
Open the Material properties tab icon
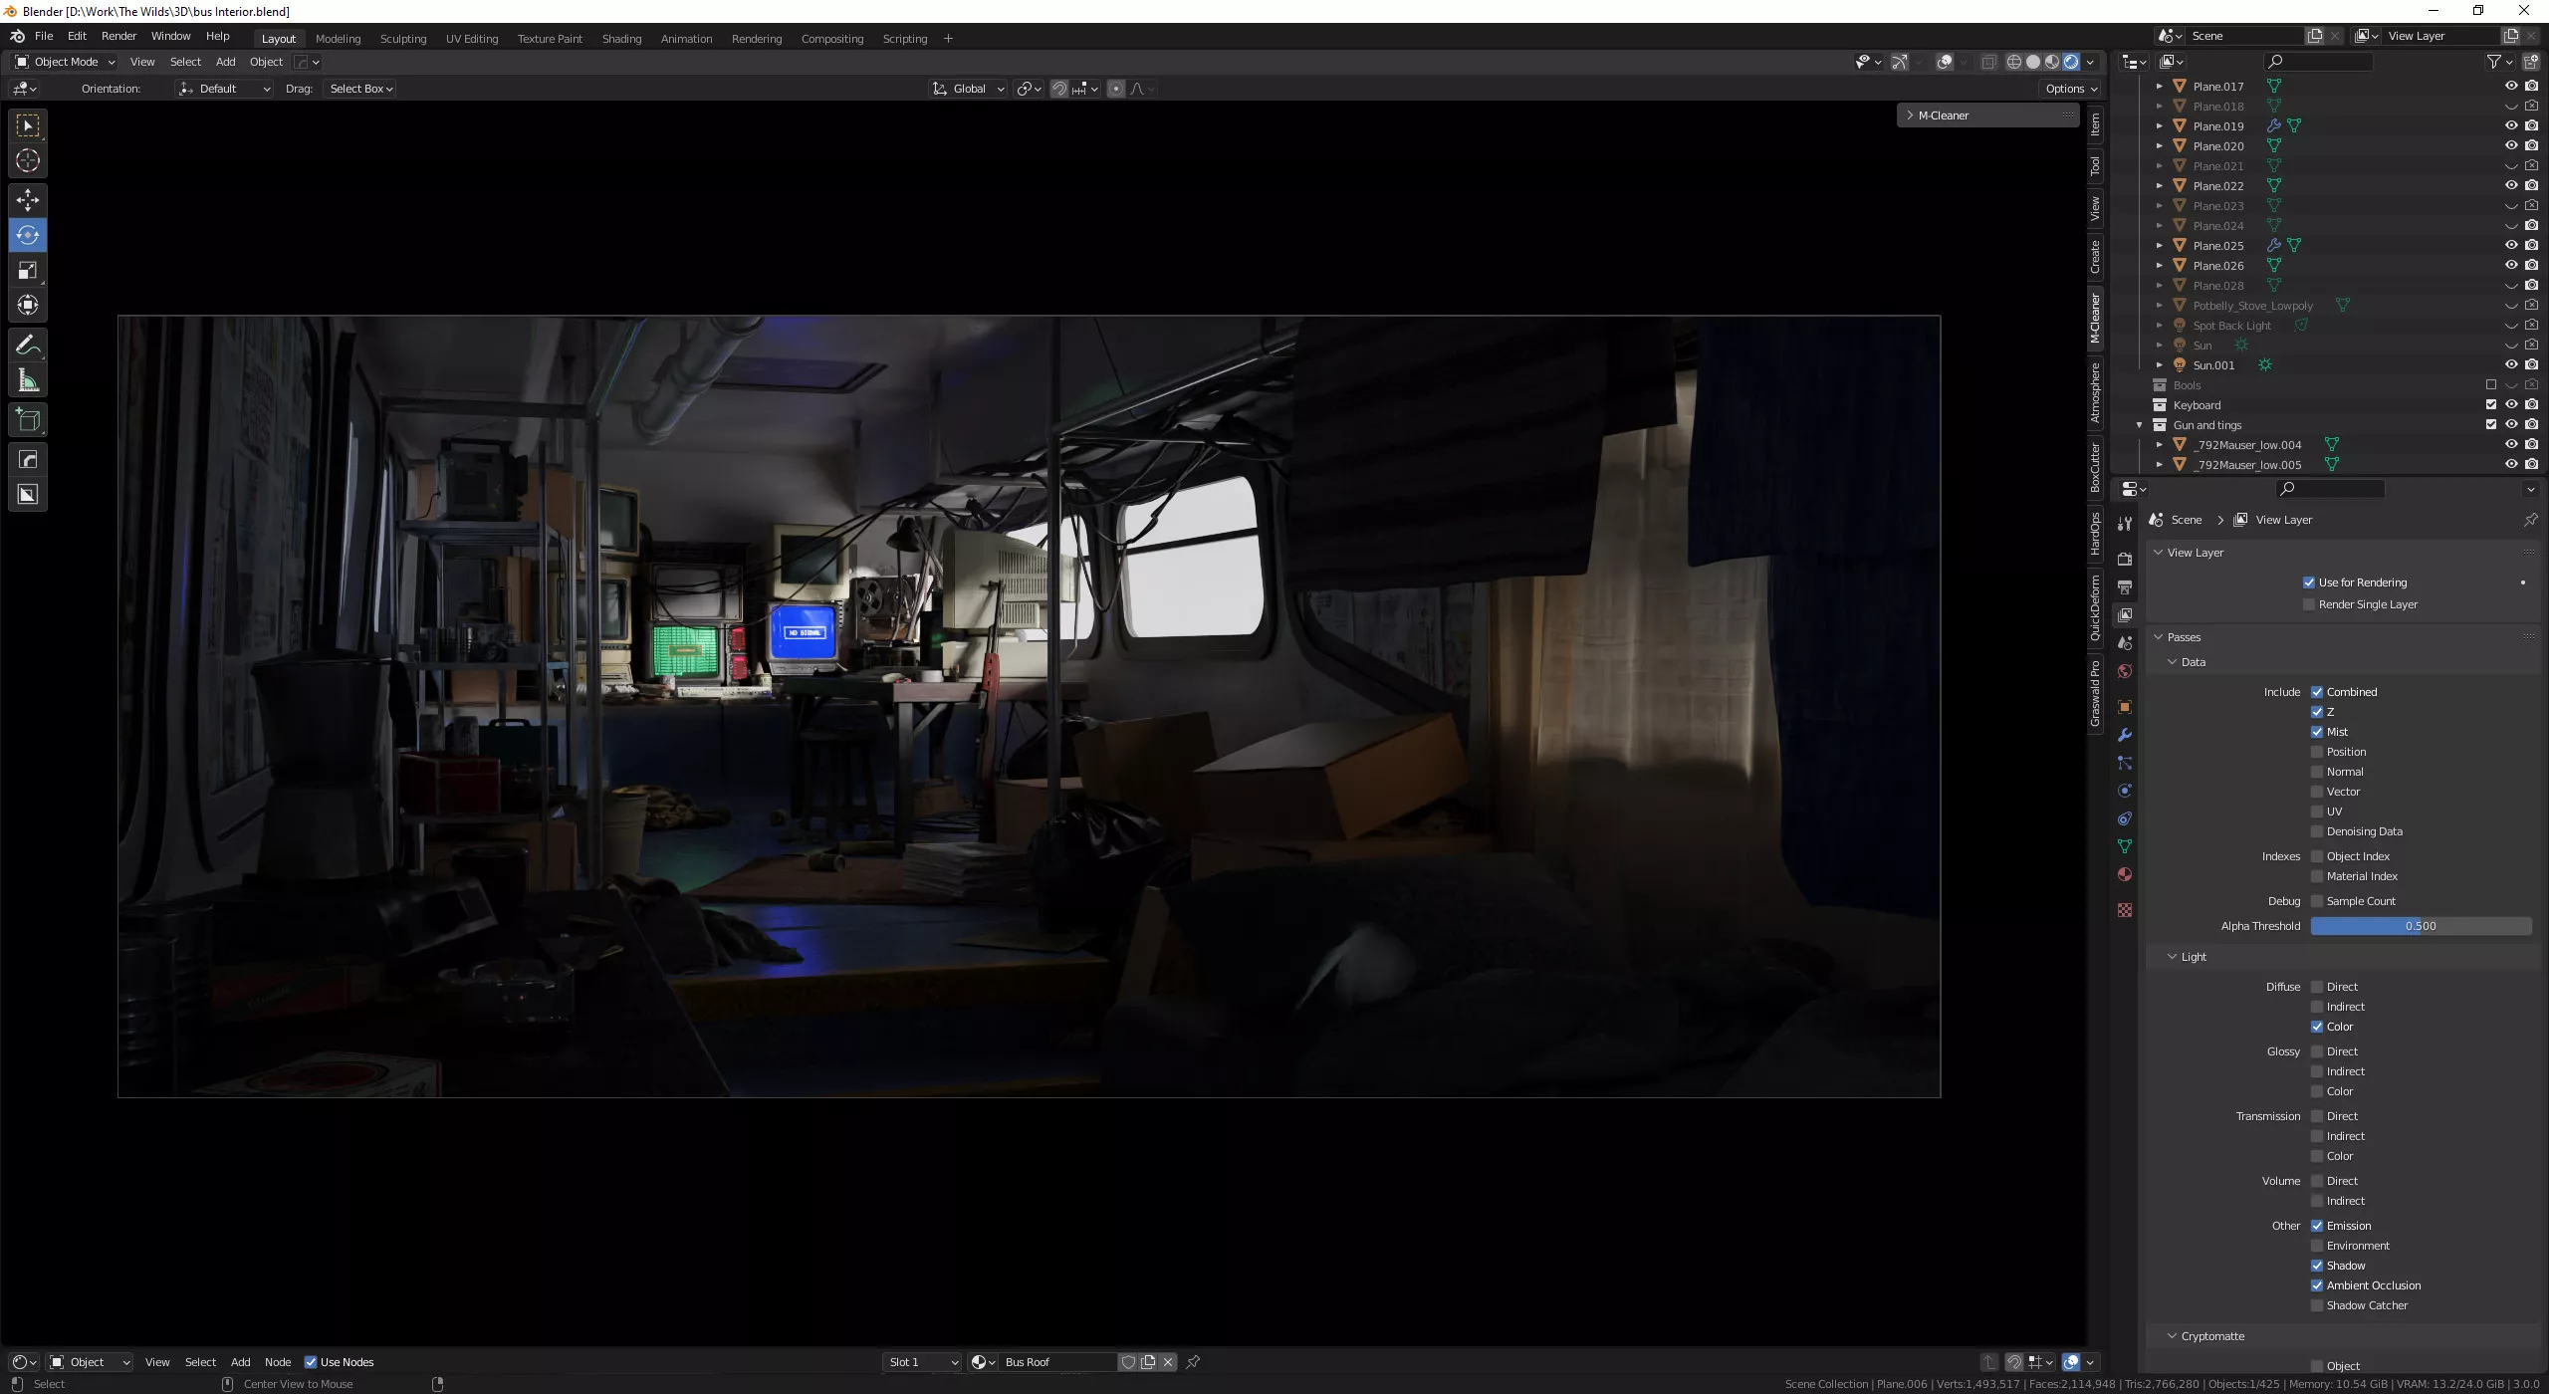coord(2125,874)
